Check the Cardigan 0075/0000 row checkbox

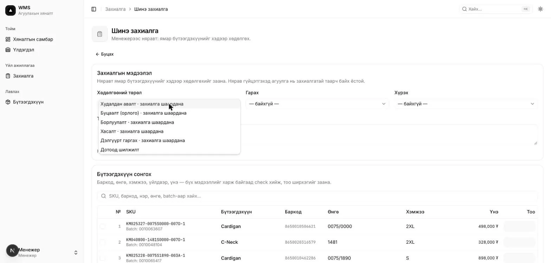103,227
